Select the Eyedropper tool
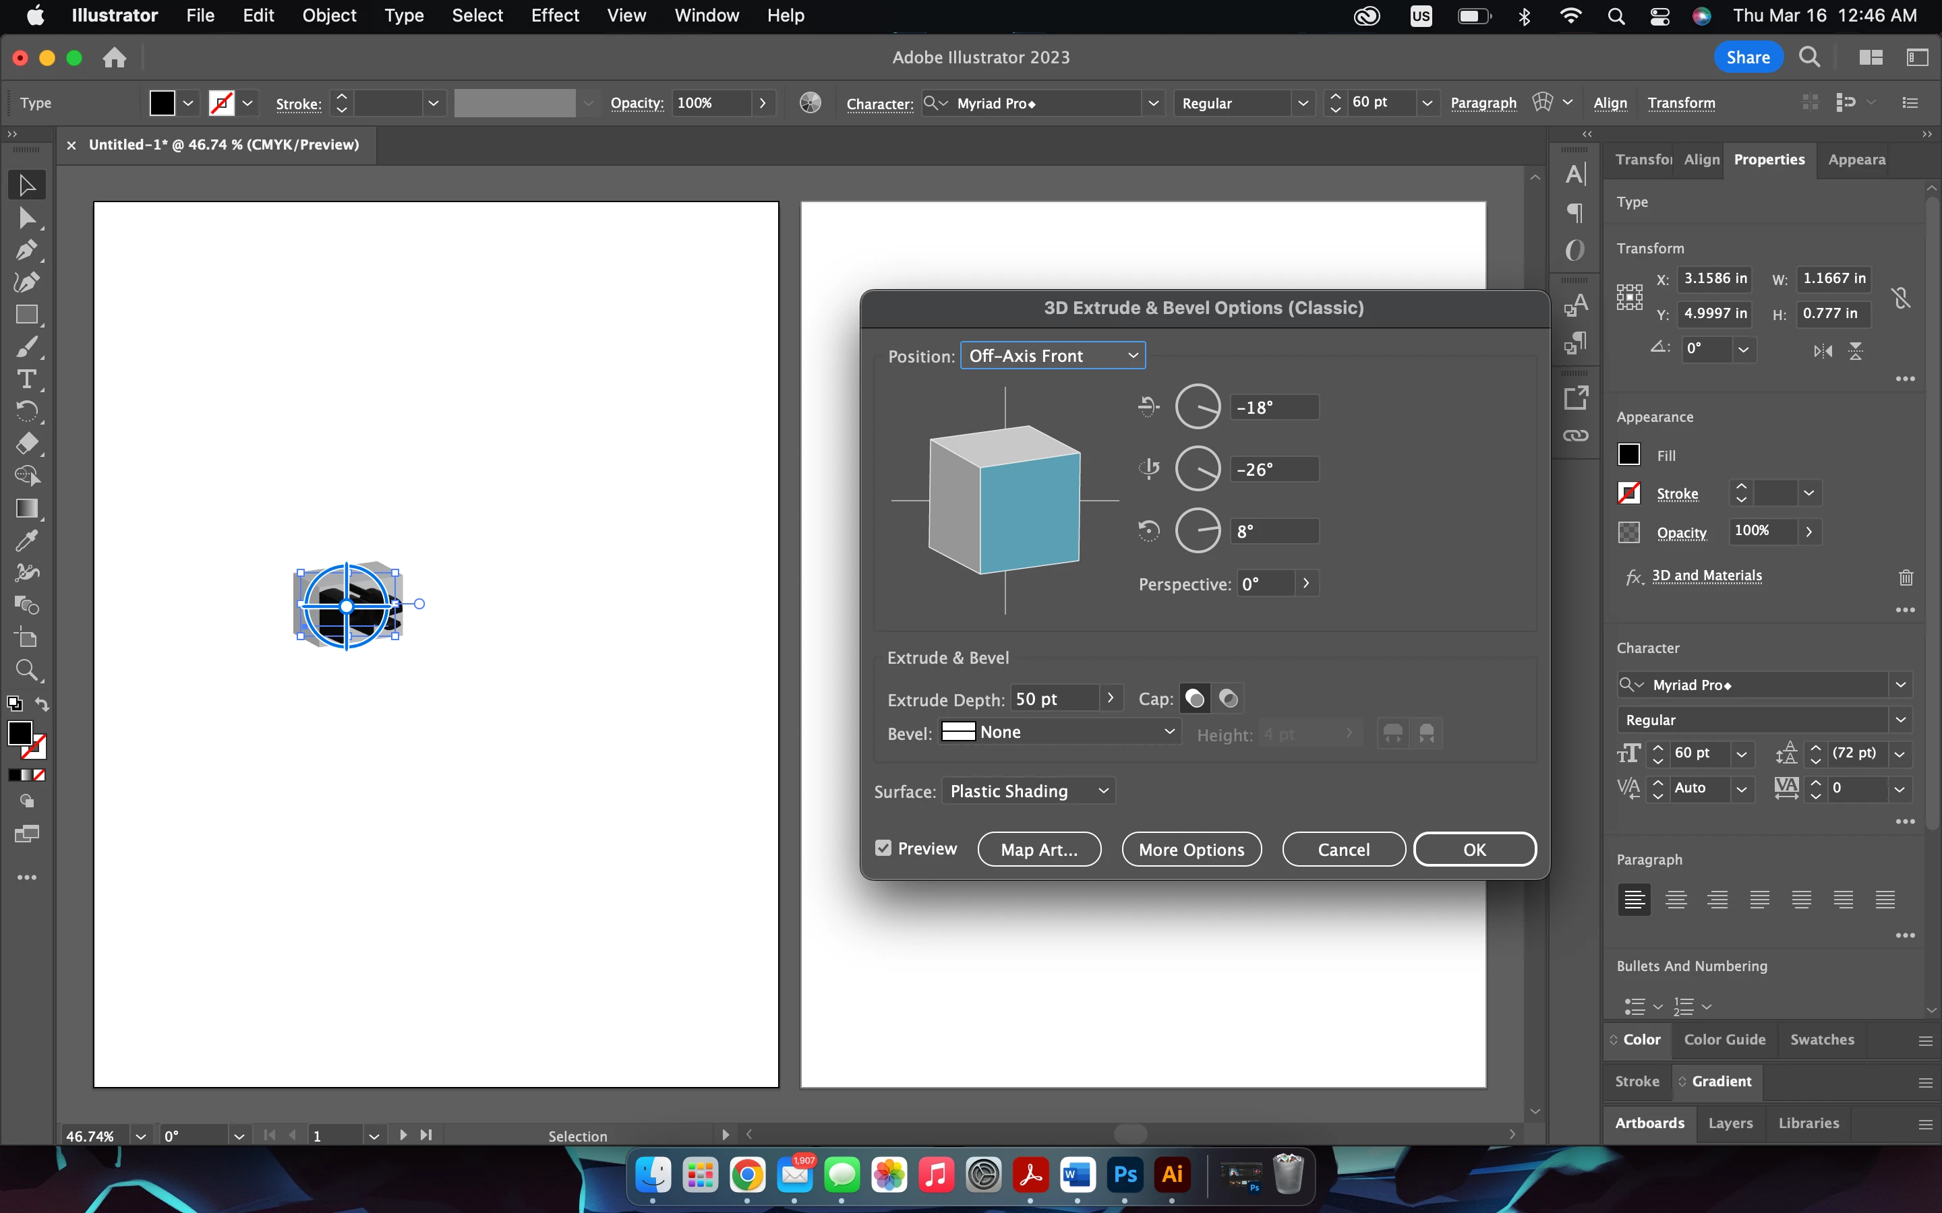Image resolution: width=1942 pixels, height=1213 pixels. [26, 540]
